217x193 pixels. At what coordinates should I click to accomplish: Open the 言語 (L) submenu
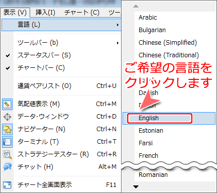point(61,25)
